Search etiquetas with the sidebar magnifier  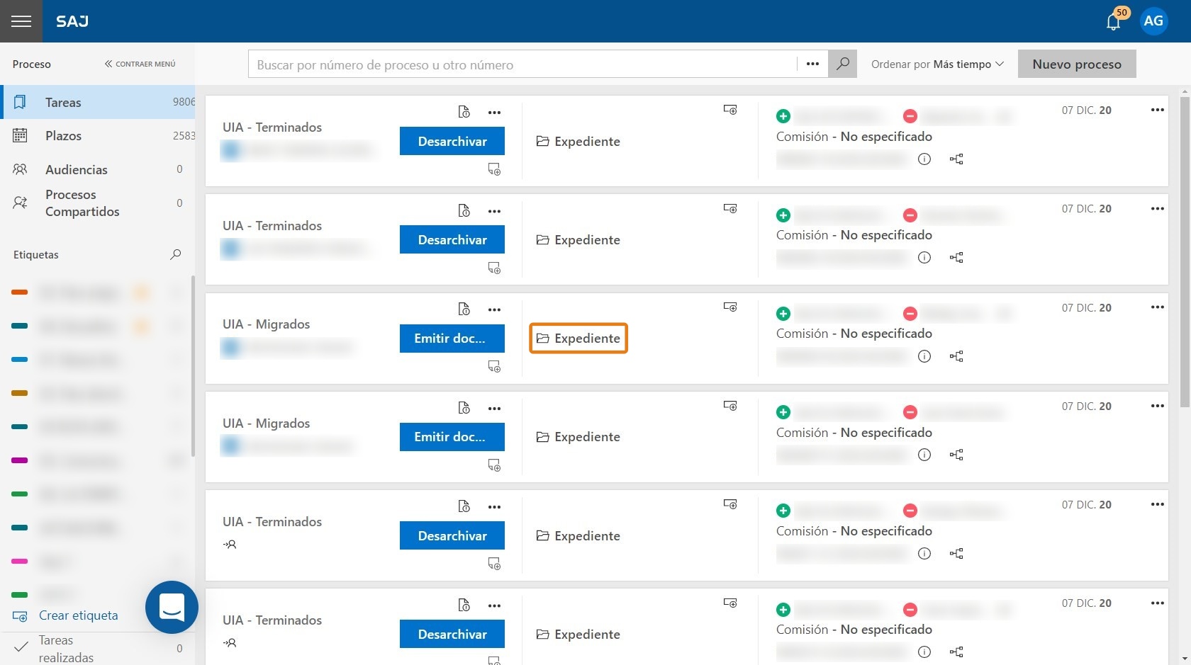pyautogui.click(x=176, y=254)
